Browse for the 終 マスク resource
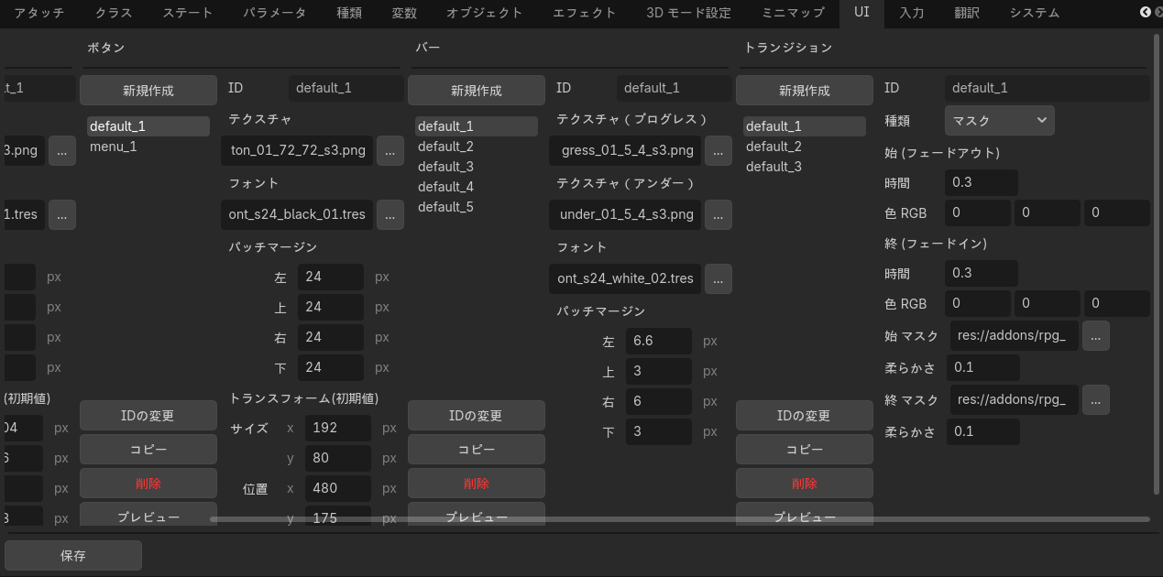Screen dimensions: 1163x577 point(1096,399)
